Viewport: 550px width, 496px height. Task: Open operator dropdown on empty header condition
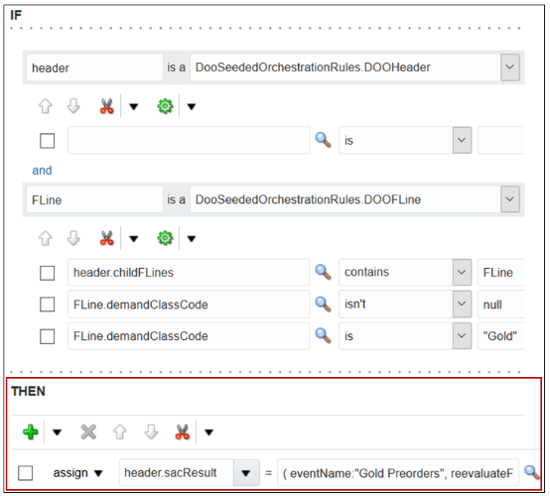[x=462, y=140]
